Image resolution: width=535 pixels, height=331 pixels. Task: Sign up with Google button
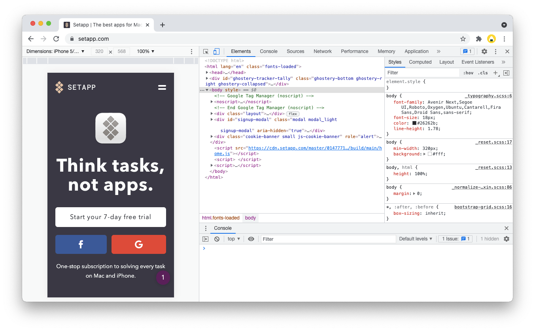coord(139,244)
